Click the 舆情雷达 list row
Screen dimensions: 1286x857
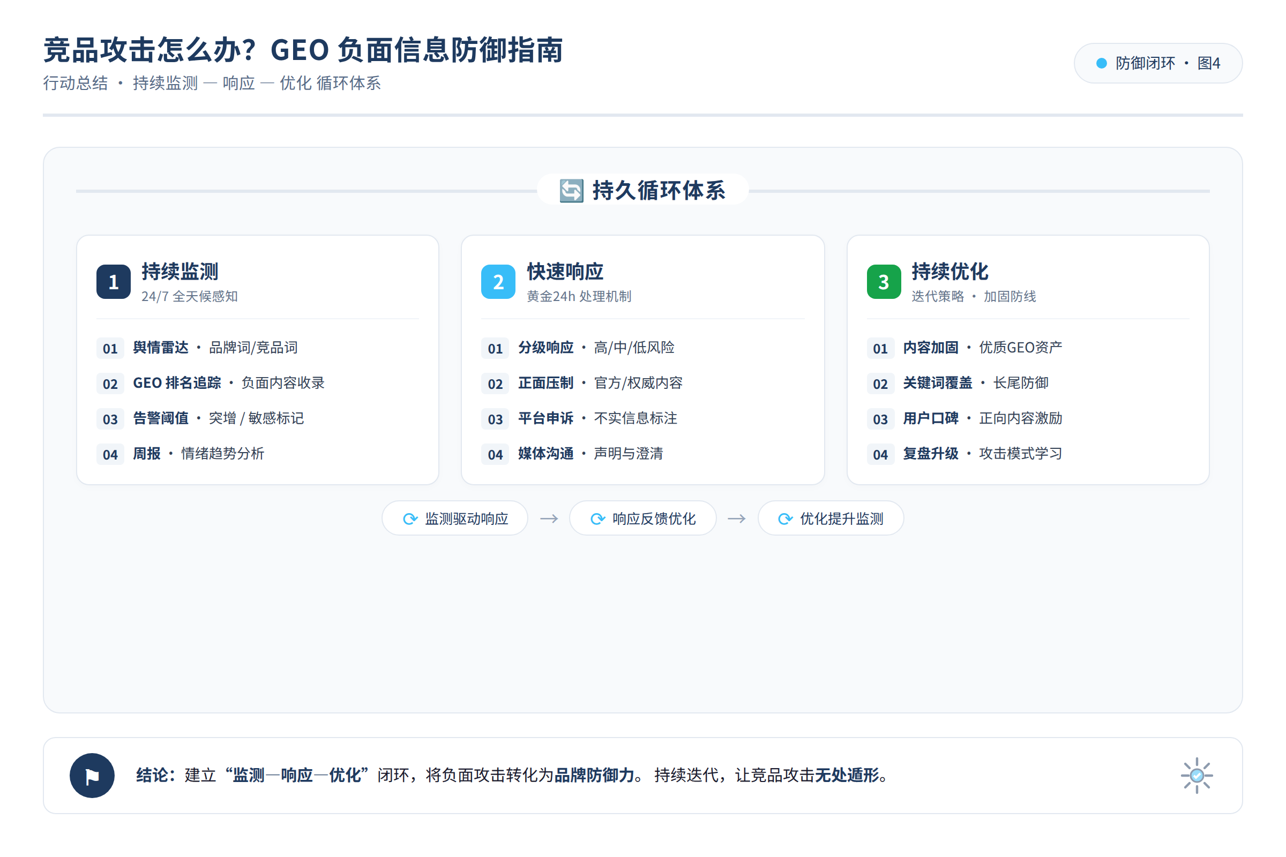pyautogui.click(x=257, y=348)
